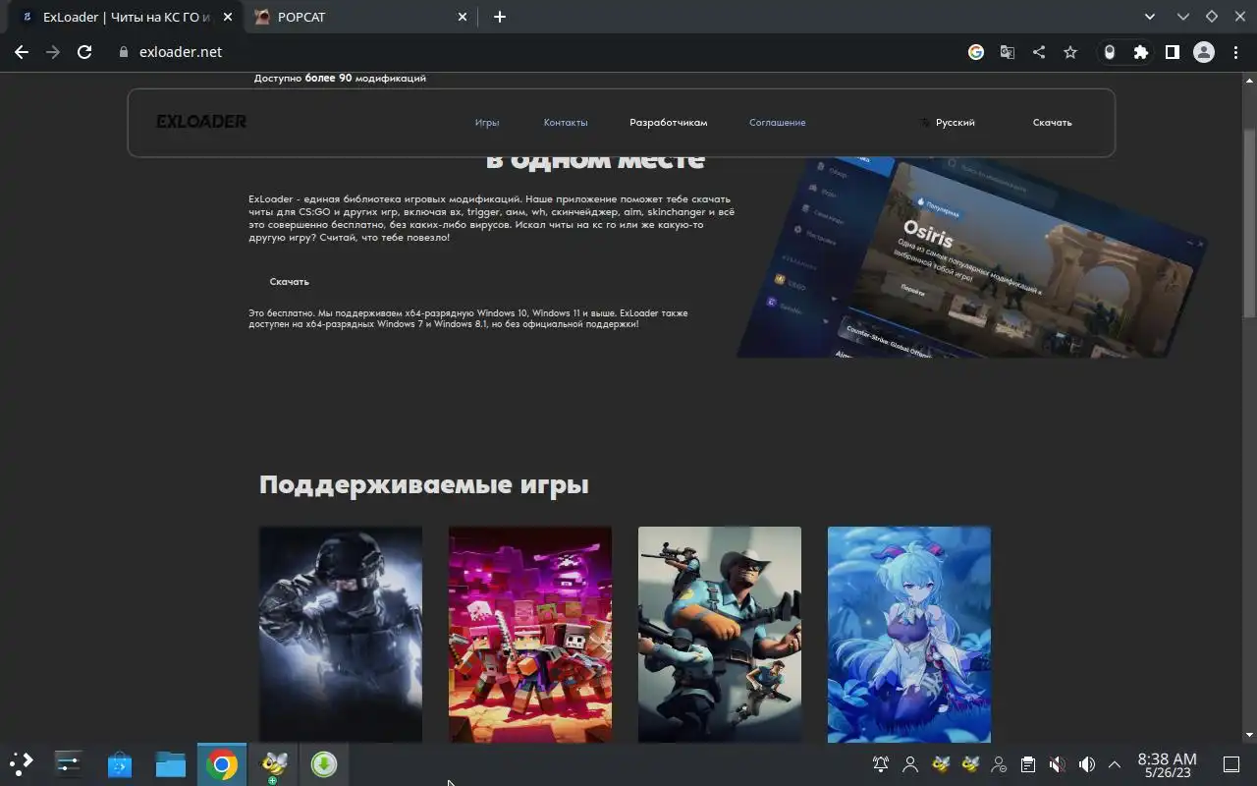Expand hidden system tray icons

pos(1115,763)
